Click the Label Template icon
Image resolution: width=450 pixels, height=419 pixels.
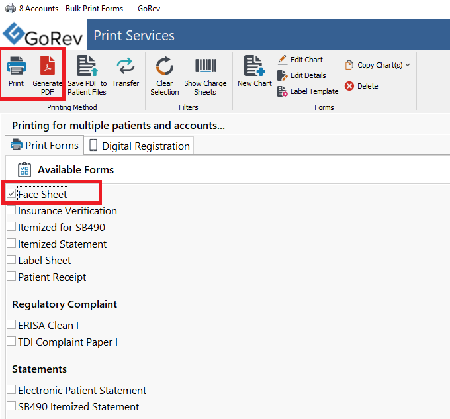(283, 91)
